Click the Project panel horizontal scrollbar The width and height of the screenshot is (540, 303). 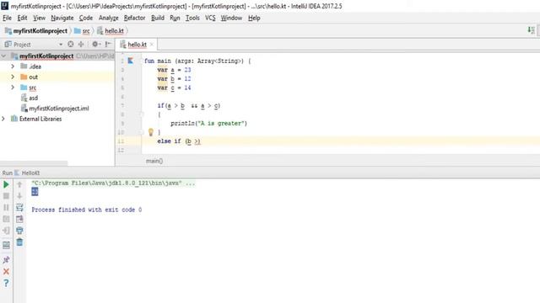(x=34, y=163)
